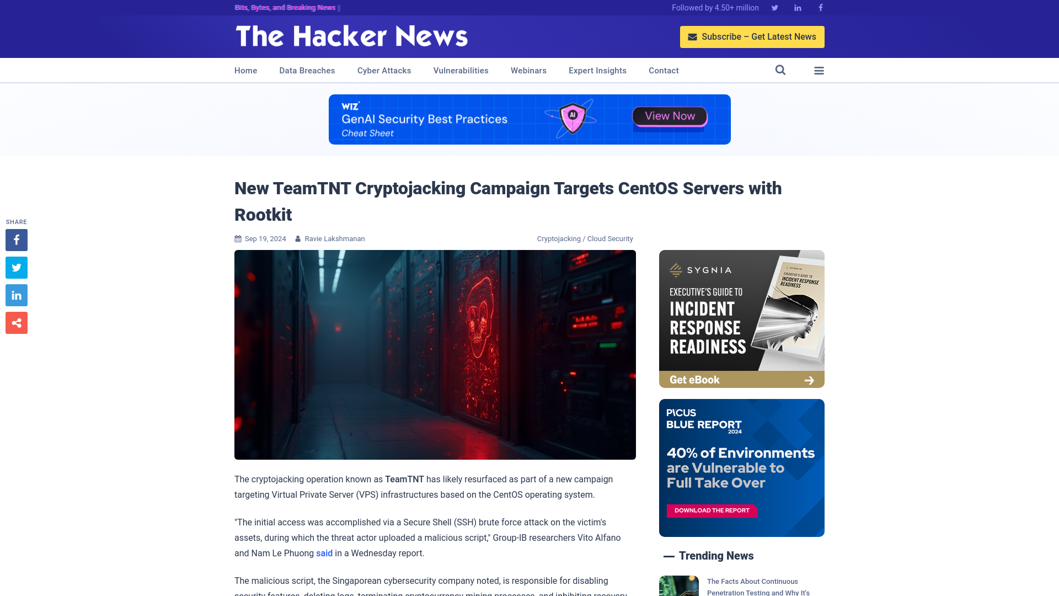
Task: Click the Twitter social media icon in header
Action: [x=774, y=8]
